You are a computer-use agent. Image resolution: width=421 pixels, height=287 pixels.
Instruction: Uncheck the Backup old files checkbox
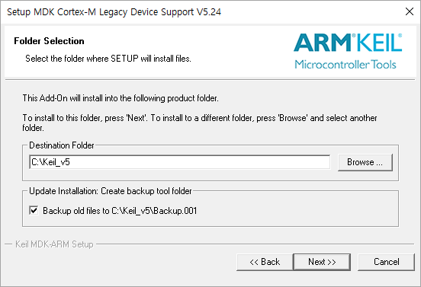[x=34, y=210]
